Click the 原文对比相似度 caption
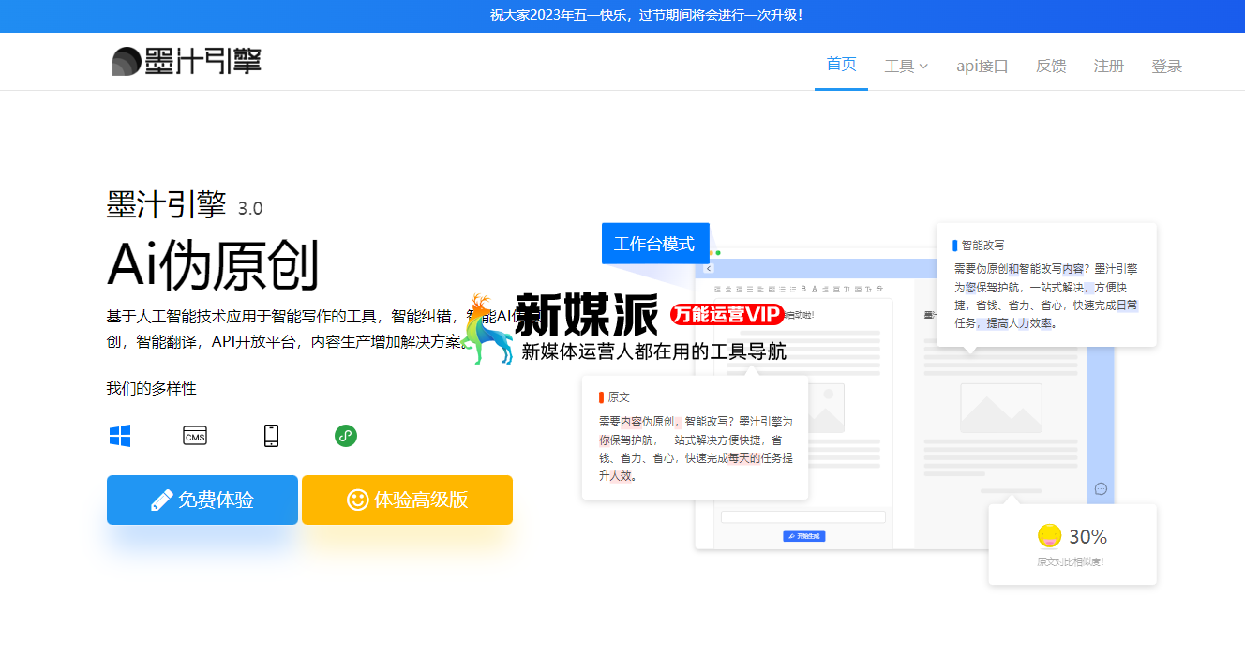The width and height of the screenshot is (1245, 657). (1070, 562)
